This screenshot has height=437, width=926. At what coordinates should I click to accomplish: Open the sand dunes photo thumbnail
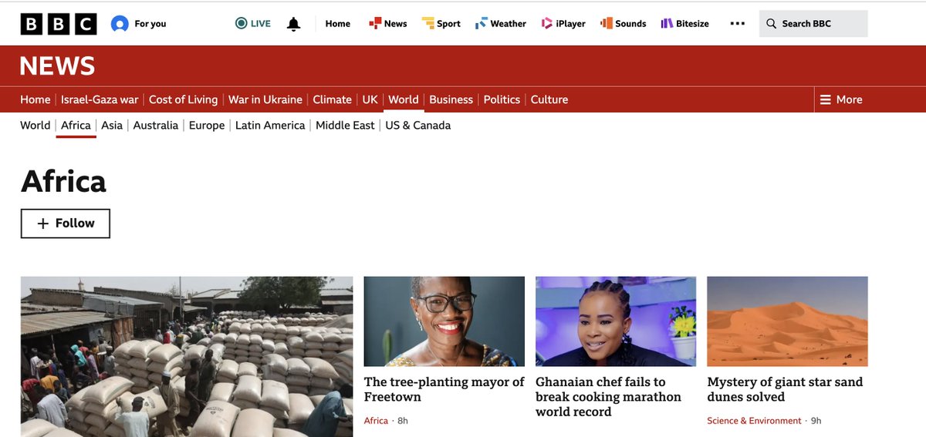(787, 321)
